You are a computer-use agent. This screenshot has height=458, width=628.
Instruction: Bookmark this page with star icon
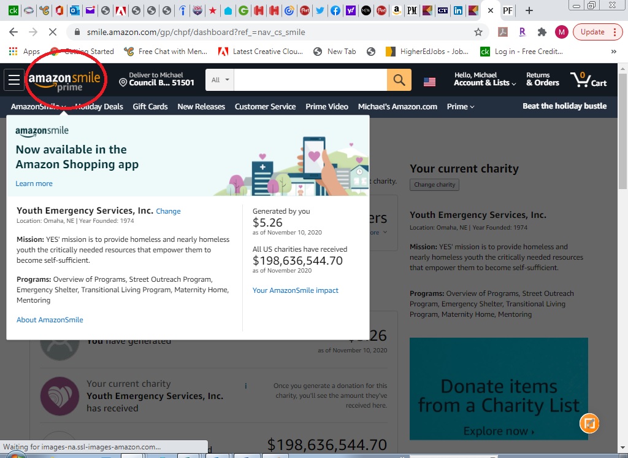point(478,32)
